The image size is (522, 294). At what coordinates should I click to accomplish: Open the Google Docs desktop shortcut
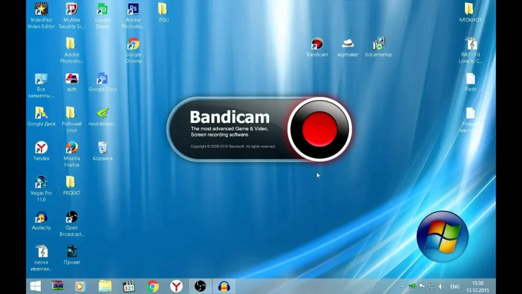[x=102, y=82]
